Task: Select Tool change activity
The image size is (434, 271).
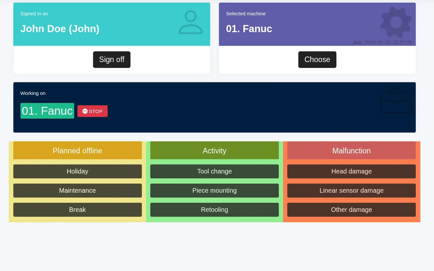Action: coord(214,171)
